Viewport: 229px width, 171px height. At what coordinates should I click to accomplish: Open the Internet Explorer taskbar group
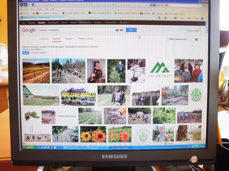[121, 148]
